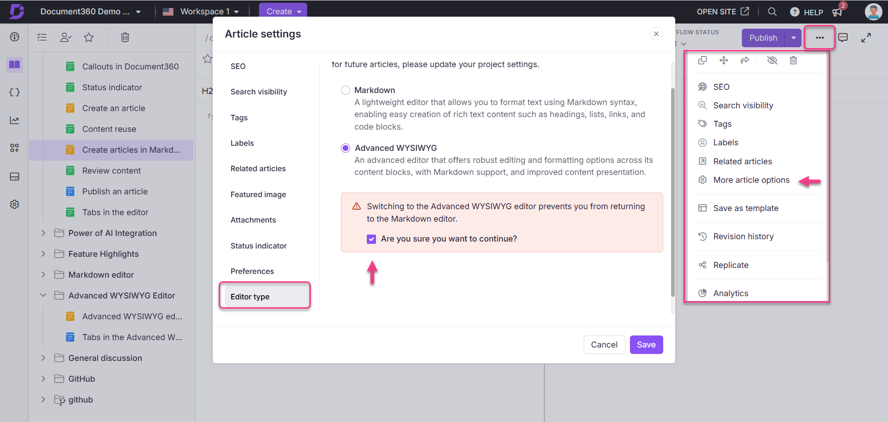Open the Search visibility settings tab

coord(259,92)
